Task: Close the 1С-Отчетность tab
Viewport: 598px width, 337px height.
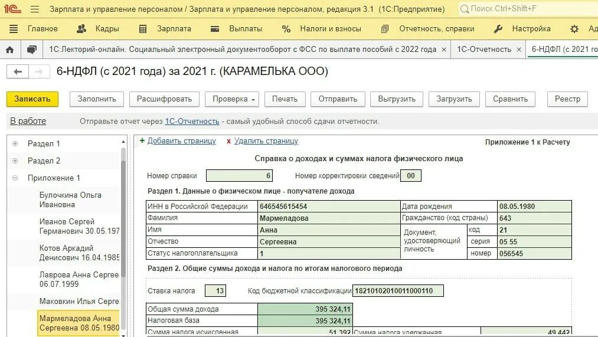Action: [x=519, y=50]
